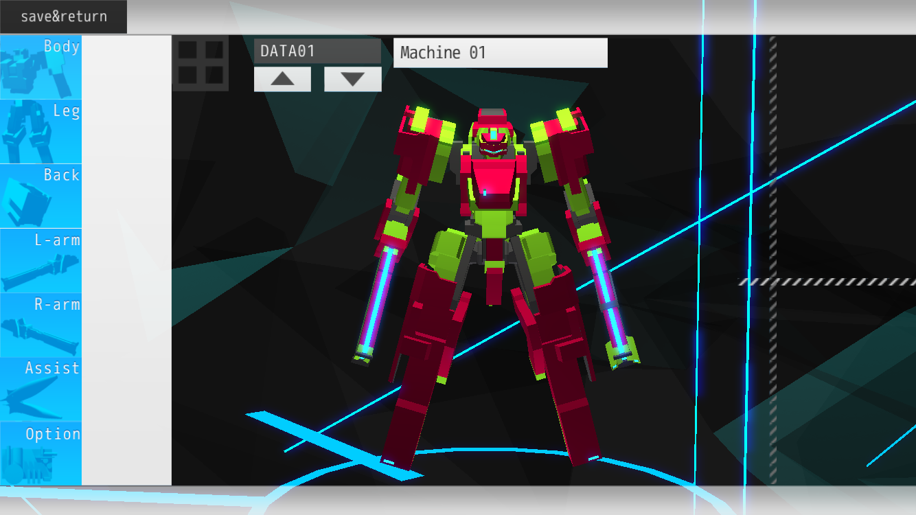Image resolution: width=916 pixels, height=515 pixels.
Task: Click the robot's red chest plate
Action: tap(493, 180)
